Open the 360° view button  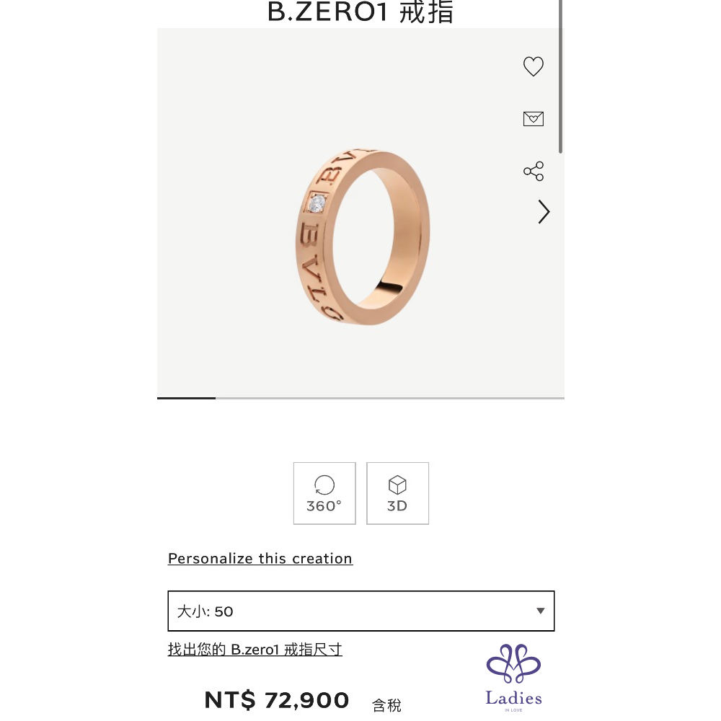click(324, 493)
